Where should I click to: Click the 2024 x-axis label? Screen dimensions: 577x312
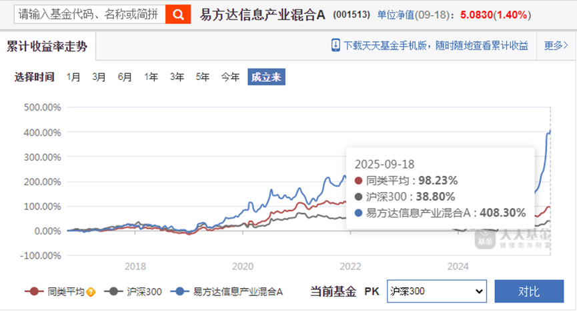coord(458,267)
